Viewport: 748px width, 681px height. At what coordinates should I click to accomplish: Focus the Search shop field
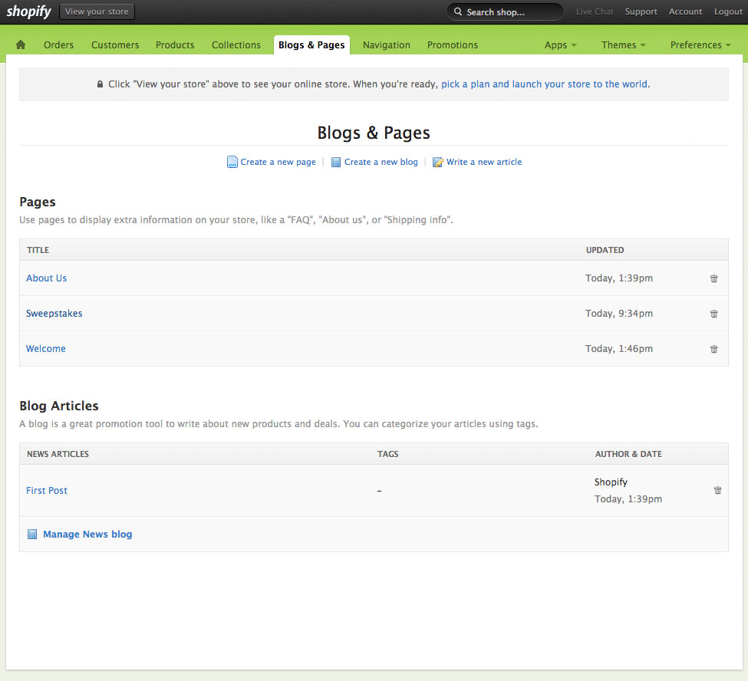[x=505, y=12]
